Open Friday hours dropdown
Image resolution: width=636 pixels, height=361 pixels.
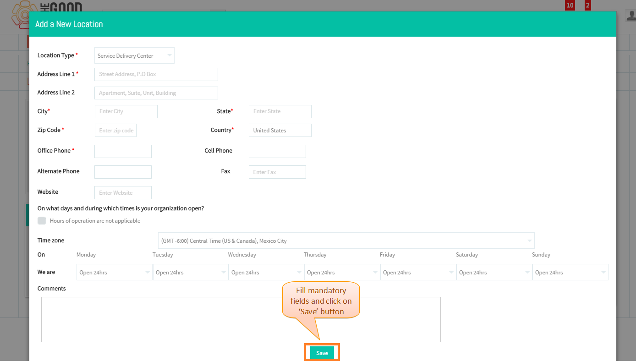[418, 272]
